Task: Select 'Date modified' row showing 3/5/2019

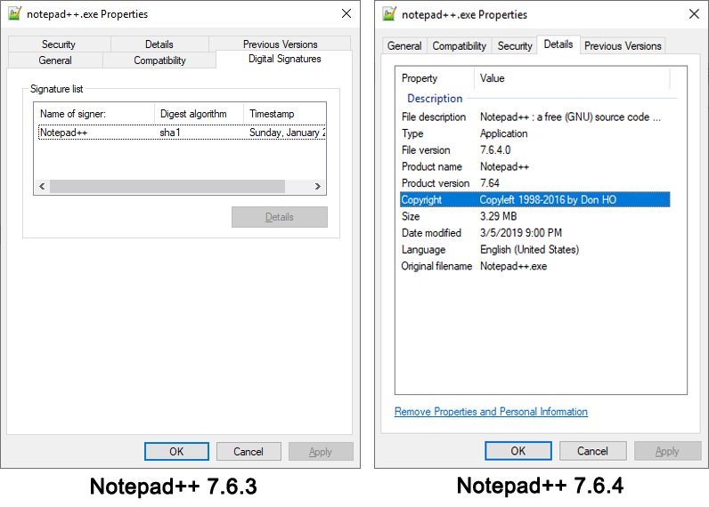Action: click(x=535, y=233)
